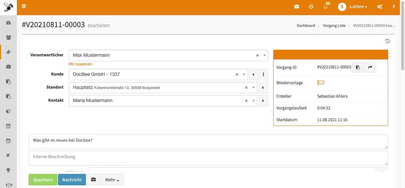Click the share arrow beside Vorgang-ID
Image resolution: width=405 pixels, height=188 pixels.
pyautogui.click(x=370, y=67)
